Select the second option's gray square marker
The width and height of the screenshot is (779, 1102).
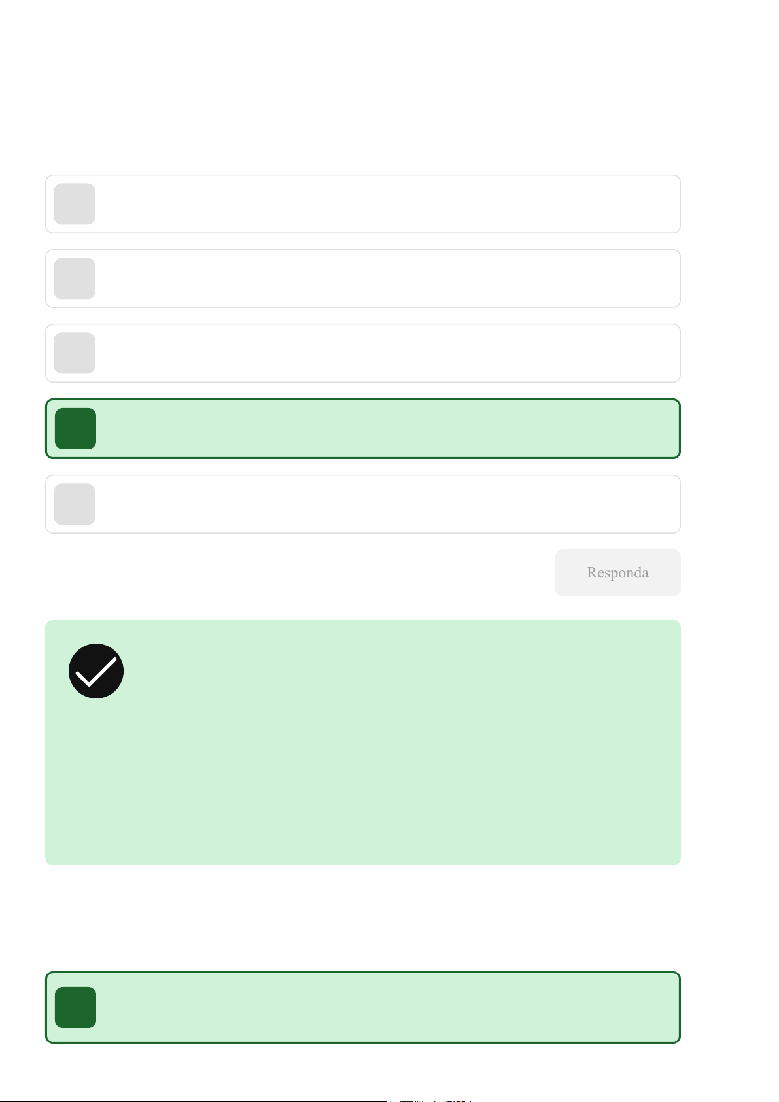(x=75, y=279)
